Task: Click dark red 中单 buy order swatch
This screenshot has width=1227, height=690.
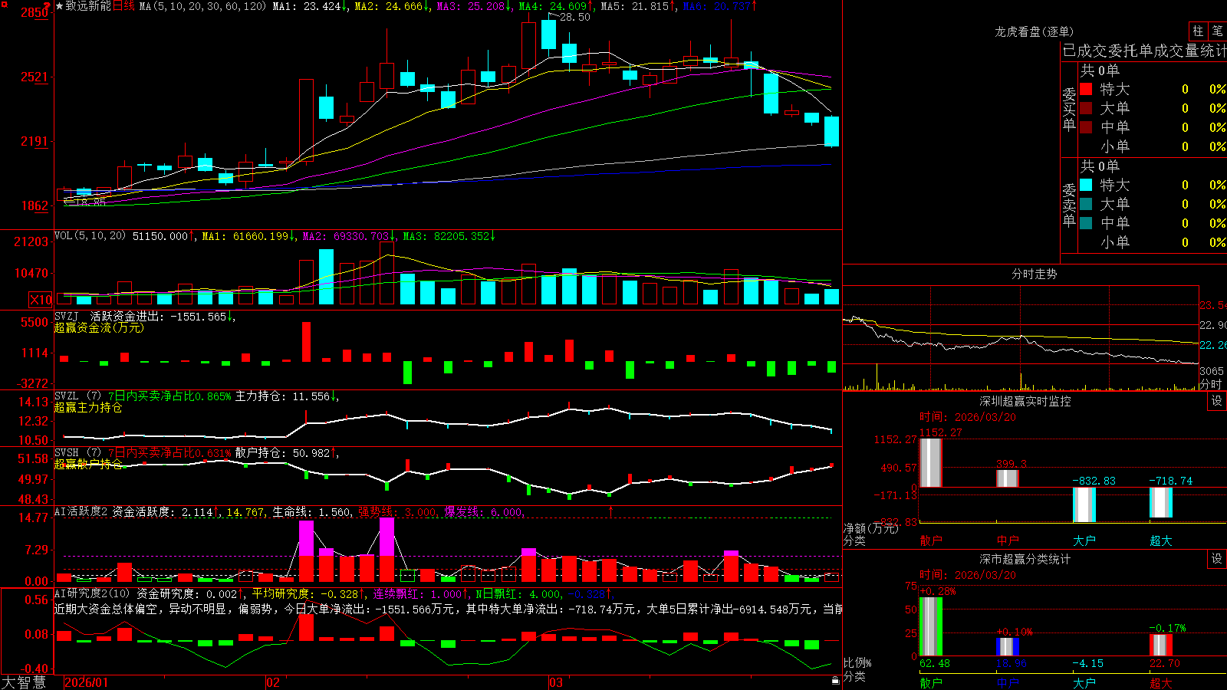Action: [x=1086, y=127]
